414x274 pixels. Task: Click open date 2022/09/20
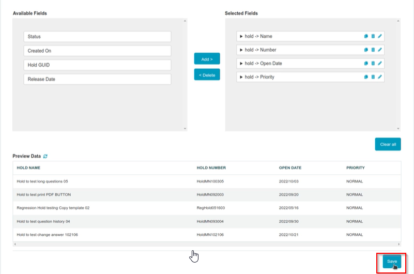coord(288,194)
